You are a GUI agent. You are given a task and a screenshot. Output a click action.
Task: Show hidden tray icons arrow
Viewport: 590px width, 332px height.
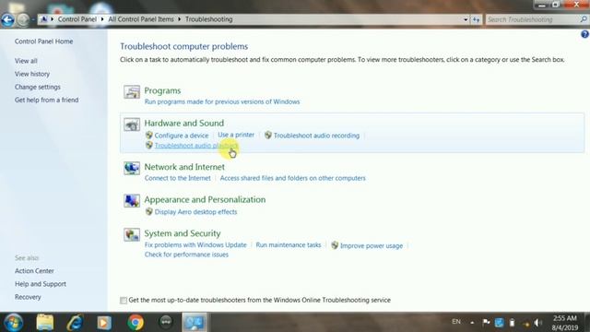tap(472, 323)
